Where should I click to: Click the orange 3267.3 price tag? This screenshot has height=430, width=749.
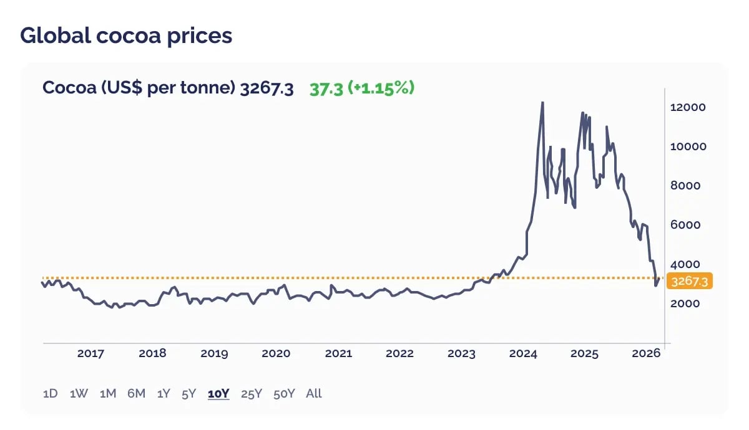point(689,282)
